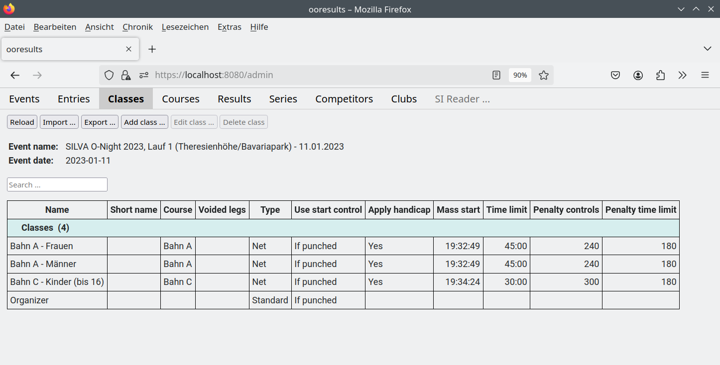Viewport: 720px width, 365px height.
Task: Select the Bahn A - Frauen row
Action: (343, 246)
